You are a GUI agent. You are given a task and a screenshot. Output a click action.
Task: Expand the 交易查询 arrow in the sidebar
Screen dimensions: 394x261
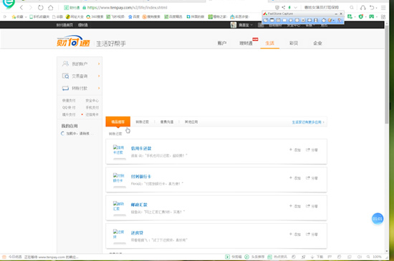click(x=99, y=76)
